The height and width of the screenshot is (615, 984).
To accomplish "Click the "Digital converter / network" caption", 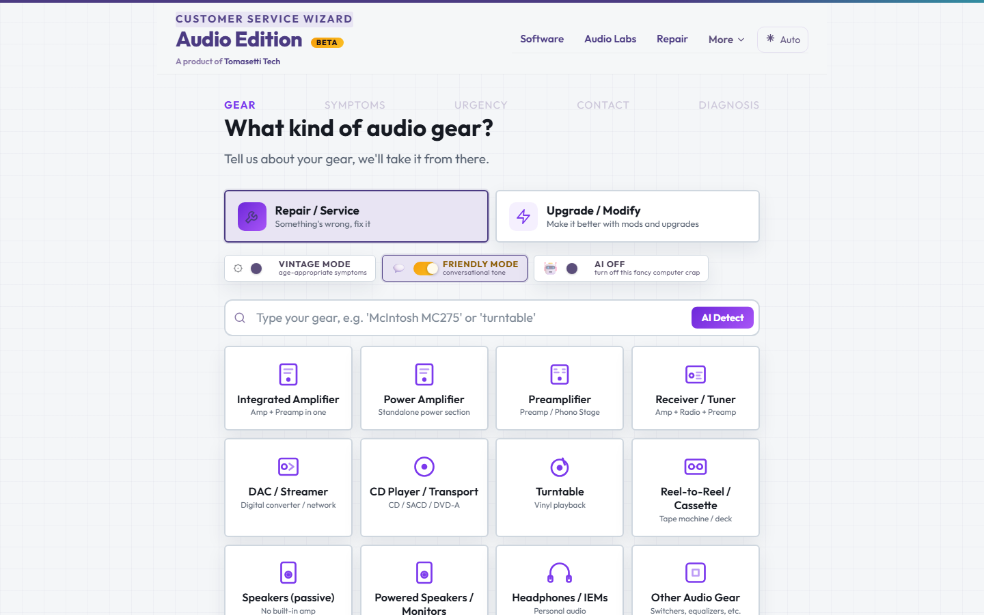I will [x=288, y=505].
